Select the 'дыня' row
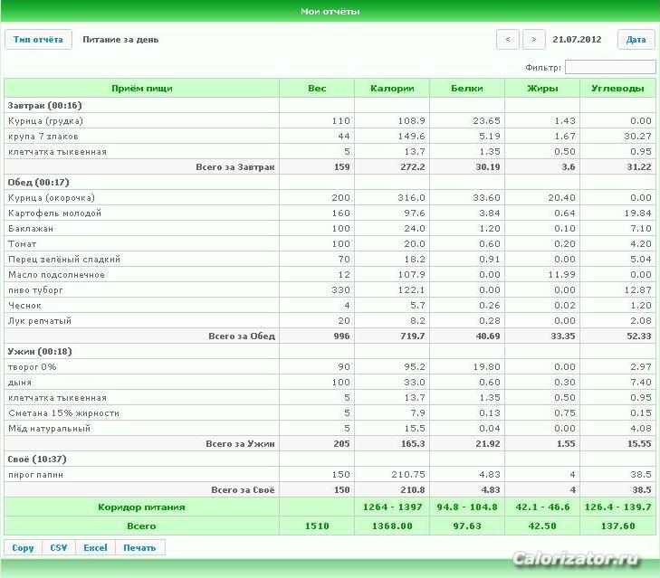 tap(330, 383)
